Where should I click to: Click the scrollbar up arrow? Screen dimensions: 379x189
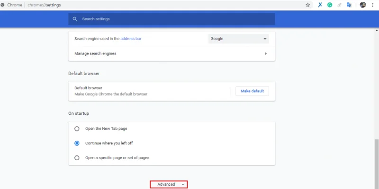[377, 31]
